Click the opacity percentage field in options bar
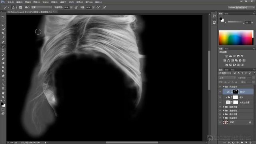Viewport: 256px width, 144px height. [x=66, y=7]
